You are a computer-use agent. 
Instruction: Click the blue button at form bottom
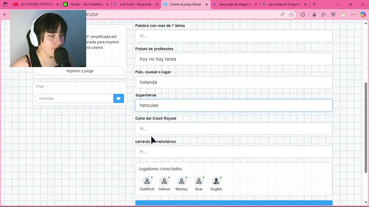[234, 203]
